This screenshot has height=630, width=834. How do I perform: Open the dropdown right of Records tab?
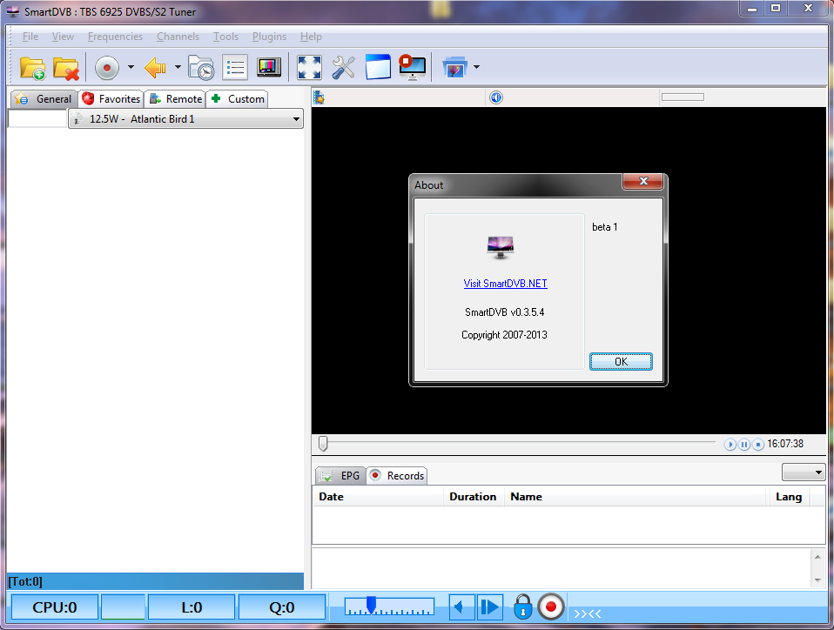point(804,473)
